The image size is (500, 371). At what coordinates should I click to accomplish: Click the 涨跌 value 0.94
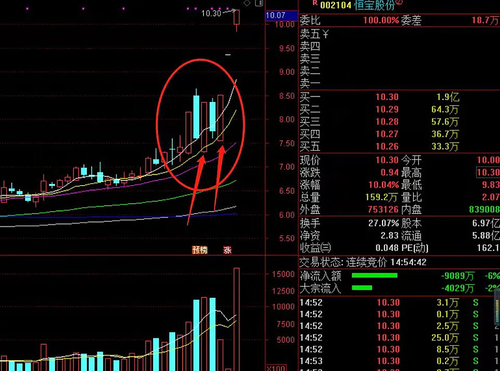[389, 173]
